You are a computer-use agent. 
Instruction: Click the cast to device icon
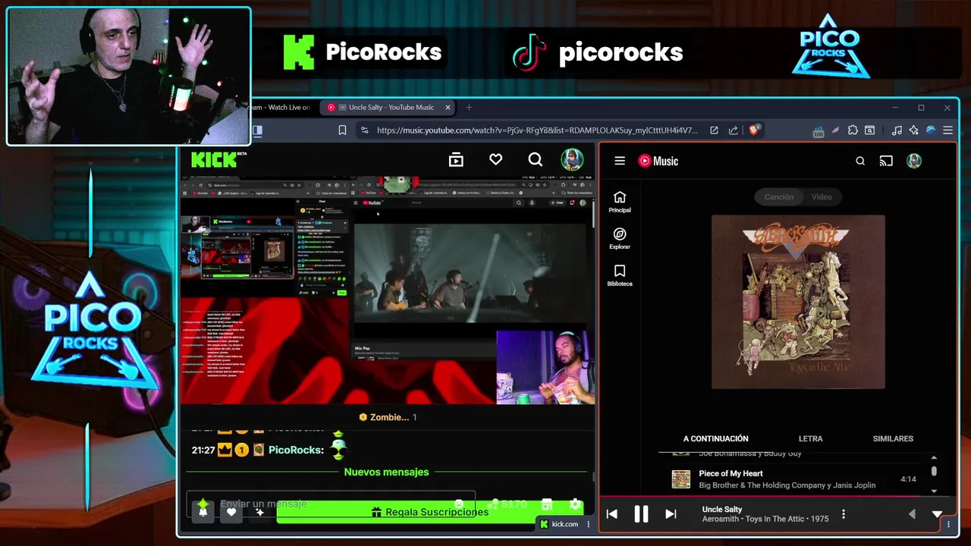pos(886,161)
